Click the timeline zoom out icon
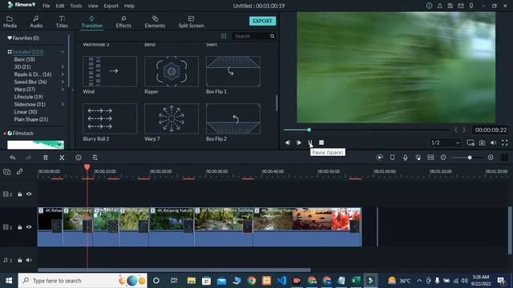 point(443,158)
